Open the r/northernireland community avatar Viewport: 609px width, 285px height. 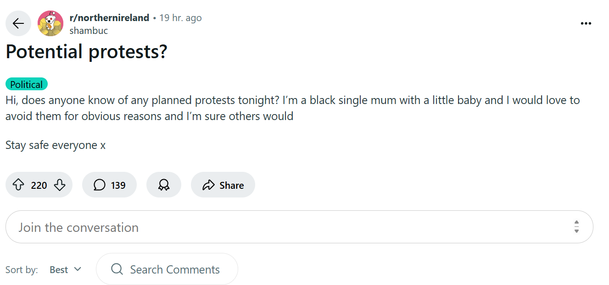pos(50,23)
